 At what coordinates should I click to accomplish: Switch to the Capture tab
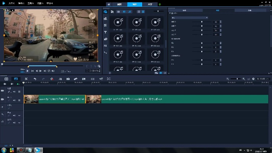tap(120, 4)
